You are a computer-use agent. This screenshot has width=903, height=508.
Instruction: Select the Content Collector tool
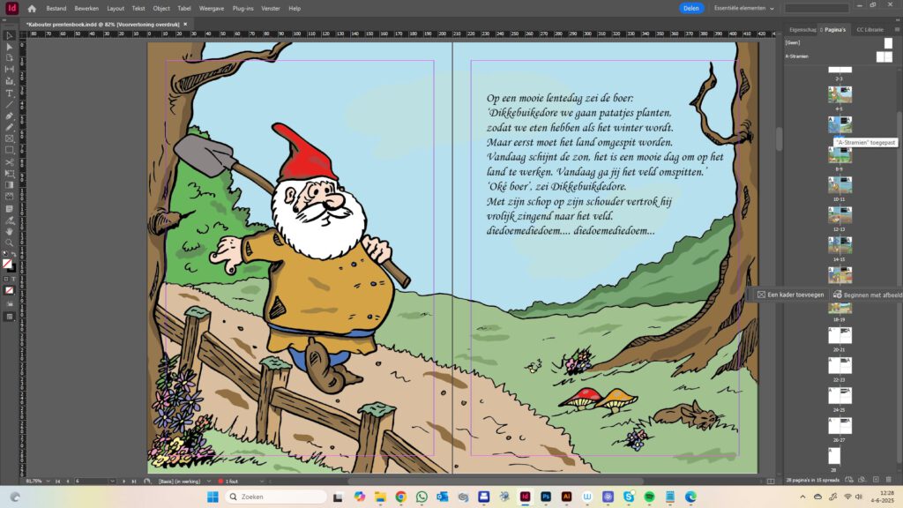[9, 81]
